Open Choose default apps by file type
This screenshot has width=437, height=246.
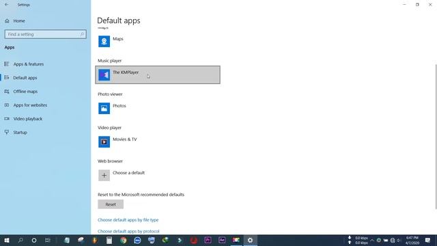point(128,220)
